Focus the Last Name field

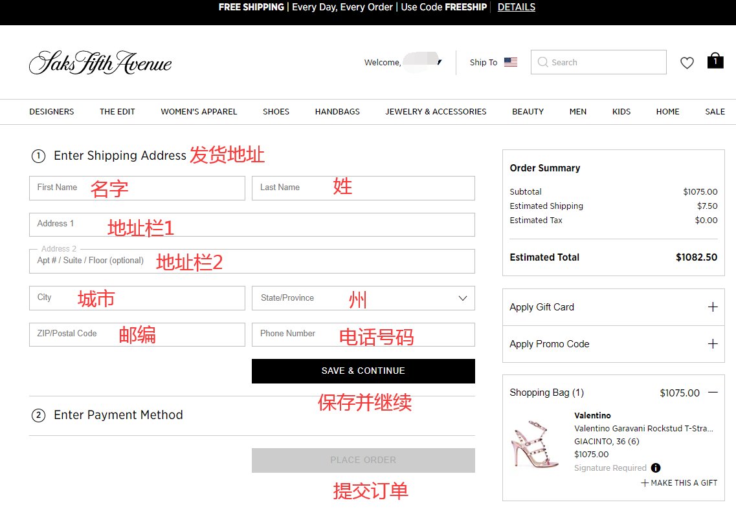coord(363,188)
